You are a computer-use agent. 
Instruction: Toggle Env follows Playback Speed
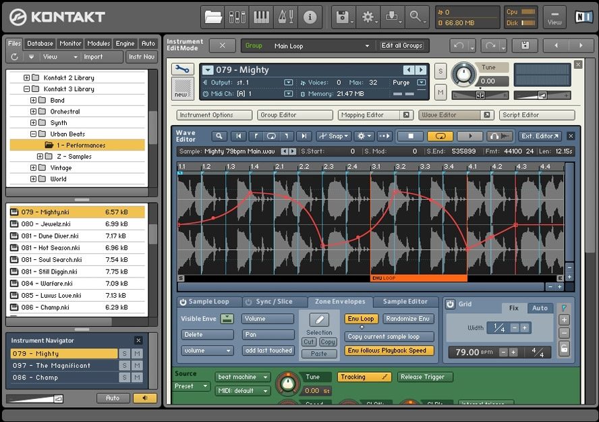389,350
